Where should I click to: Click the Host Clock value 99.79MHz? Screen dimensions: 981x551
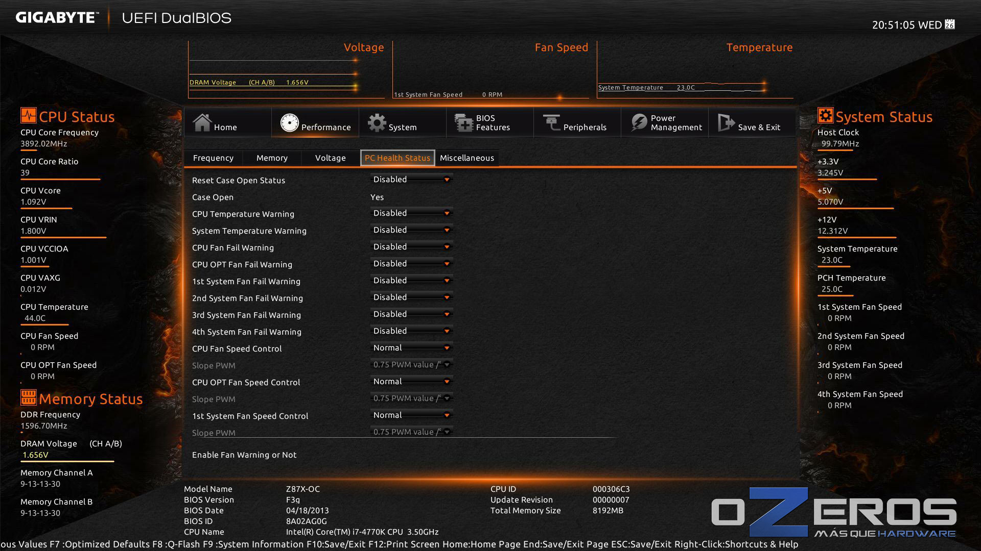pos(840,144)
